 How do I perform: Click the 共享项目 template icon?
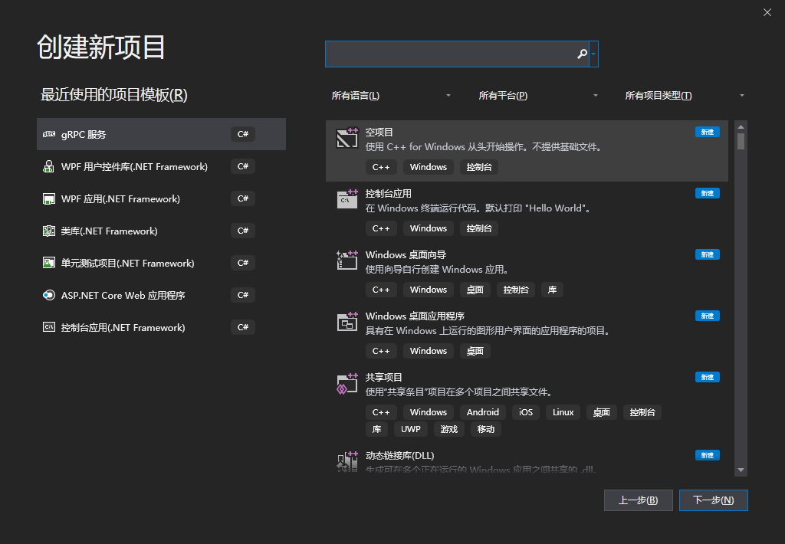click(x=347, y=383)
